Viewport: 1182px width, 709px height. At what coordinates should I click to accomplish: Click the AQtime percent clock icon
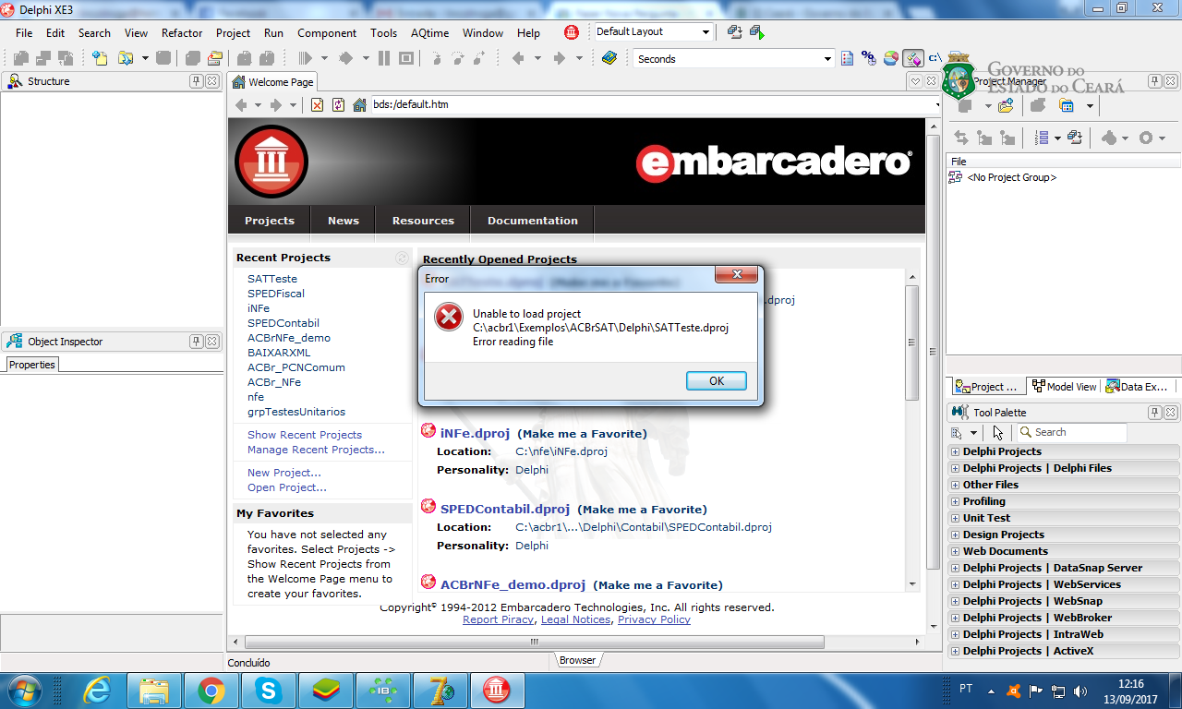[869, 58]
